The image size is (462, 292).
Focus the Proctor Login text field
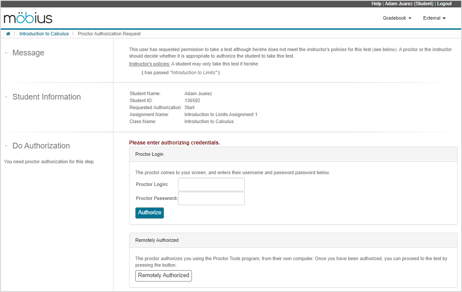click(211, 184)
